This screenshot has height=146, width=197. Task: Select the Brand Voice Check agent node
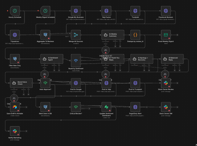pyautogui.click(x=21, y=83)
